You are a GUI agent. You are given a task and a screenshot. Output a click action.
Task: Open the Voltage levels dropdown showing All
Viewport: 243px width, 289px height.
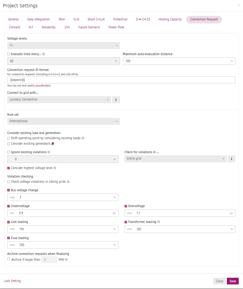63,45
